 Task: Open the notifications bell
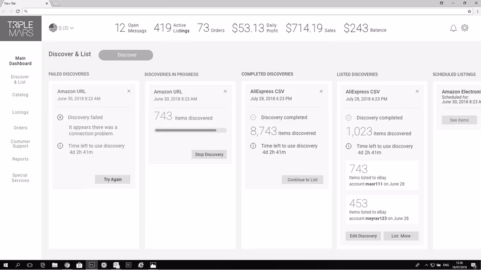pos(453,28)
